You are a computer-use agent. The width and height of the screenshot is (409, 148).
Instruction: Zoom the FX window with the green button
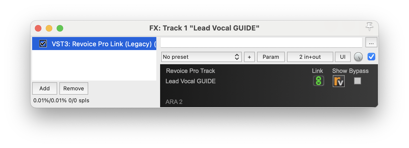tap(60, 28)
